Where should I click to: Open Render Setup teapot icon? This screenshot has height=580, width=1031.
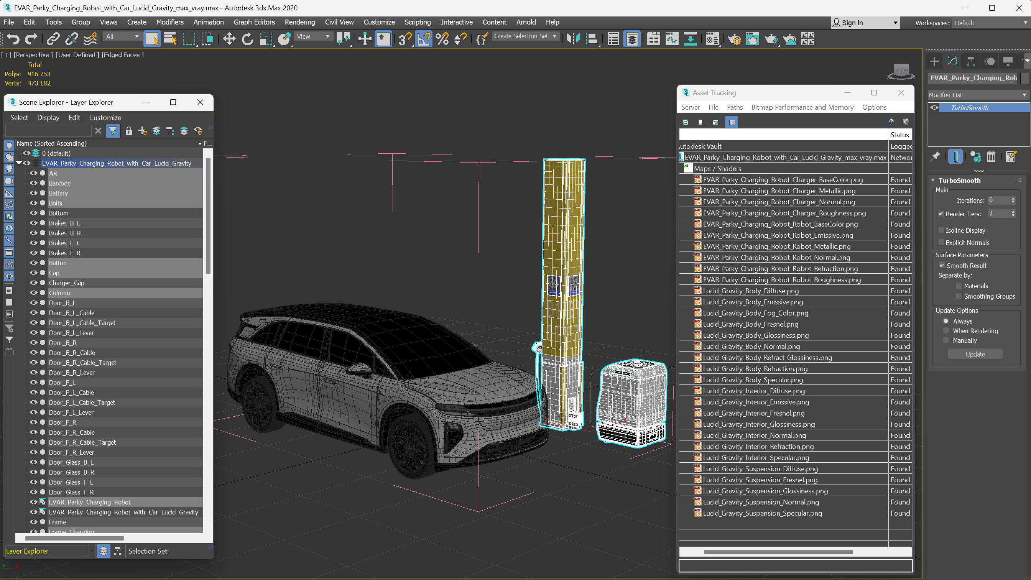click(734, 39)
